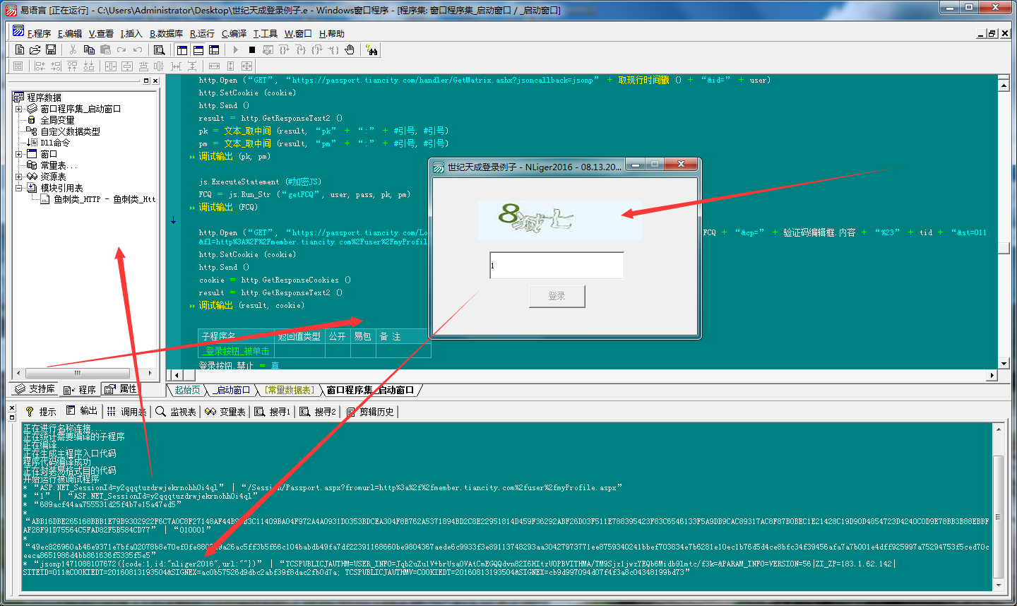
Task: Collapse the 模块引用表 tree node
Action: pos(19,188)
